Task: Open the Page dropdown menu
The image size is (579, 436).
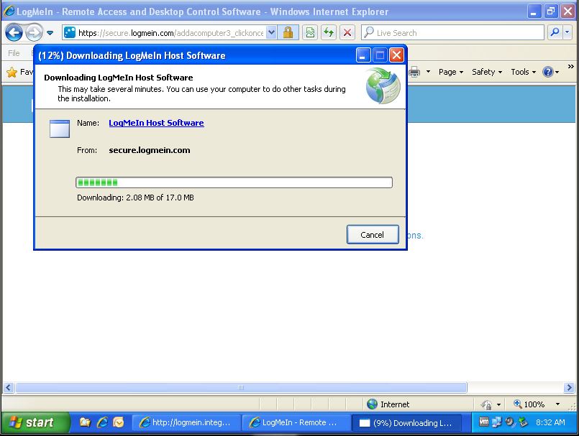Action: point(450,72)
